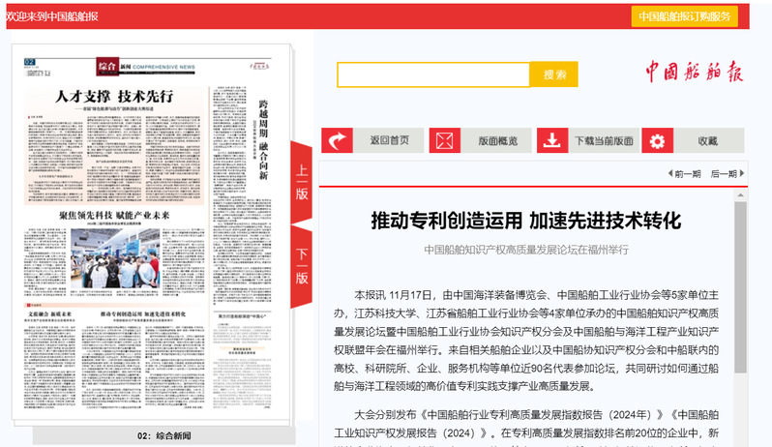The image size is (772, 447).
Task: Click the page overview envelope icon
Action: coord(445,141)
